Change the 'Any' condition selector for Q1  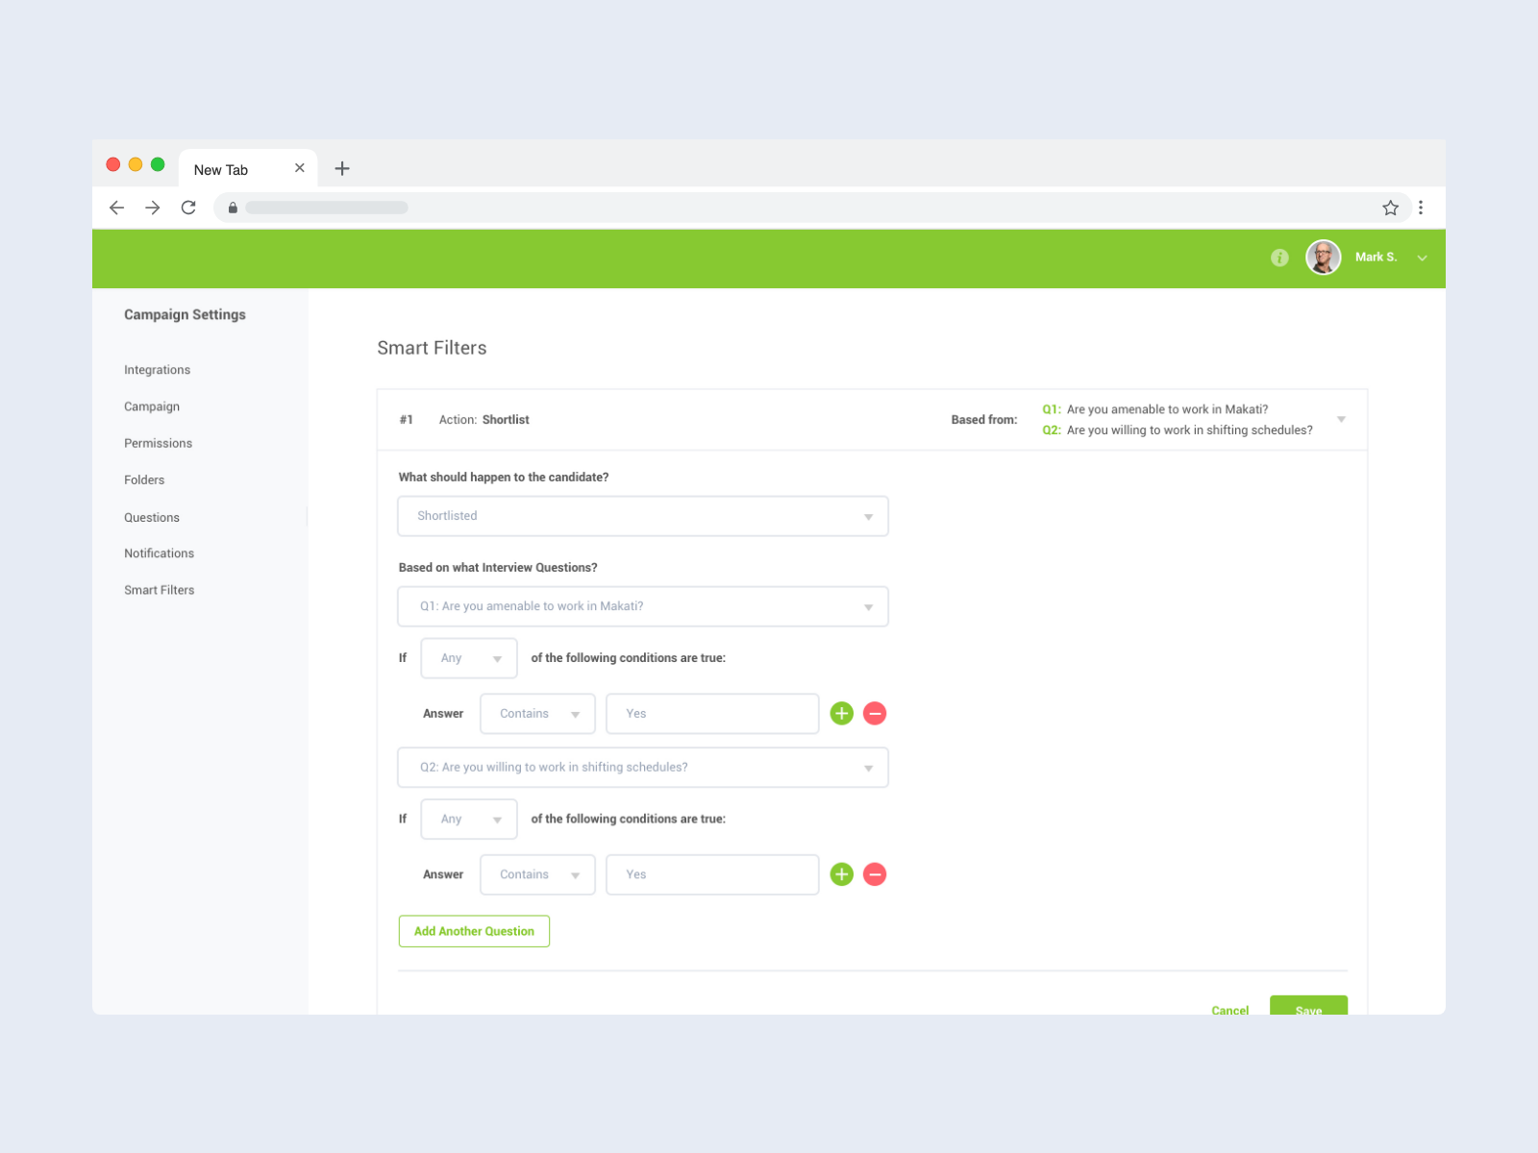(468, 658)
